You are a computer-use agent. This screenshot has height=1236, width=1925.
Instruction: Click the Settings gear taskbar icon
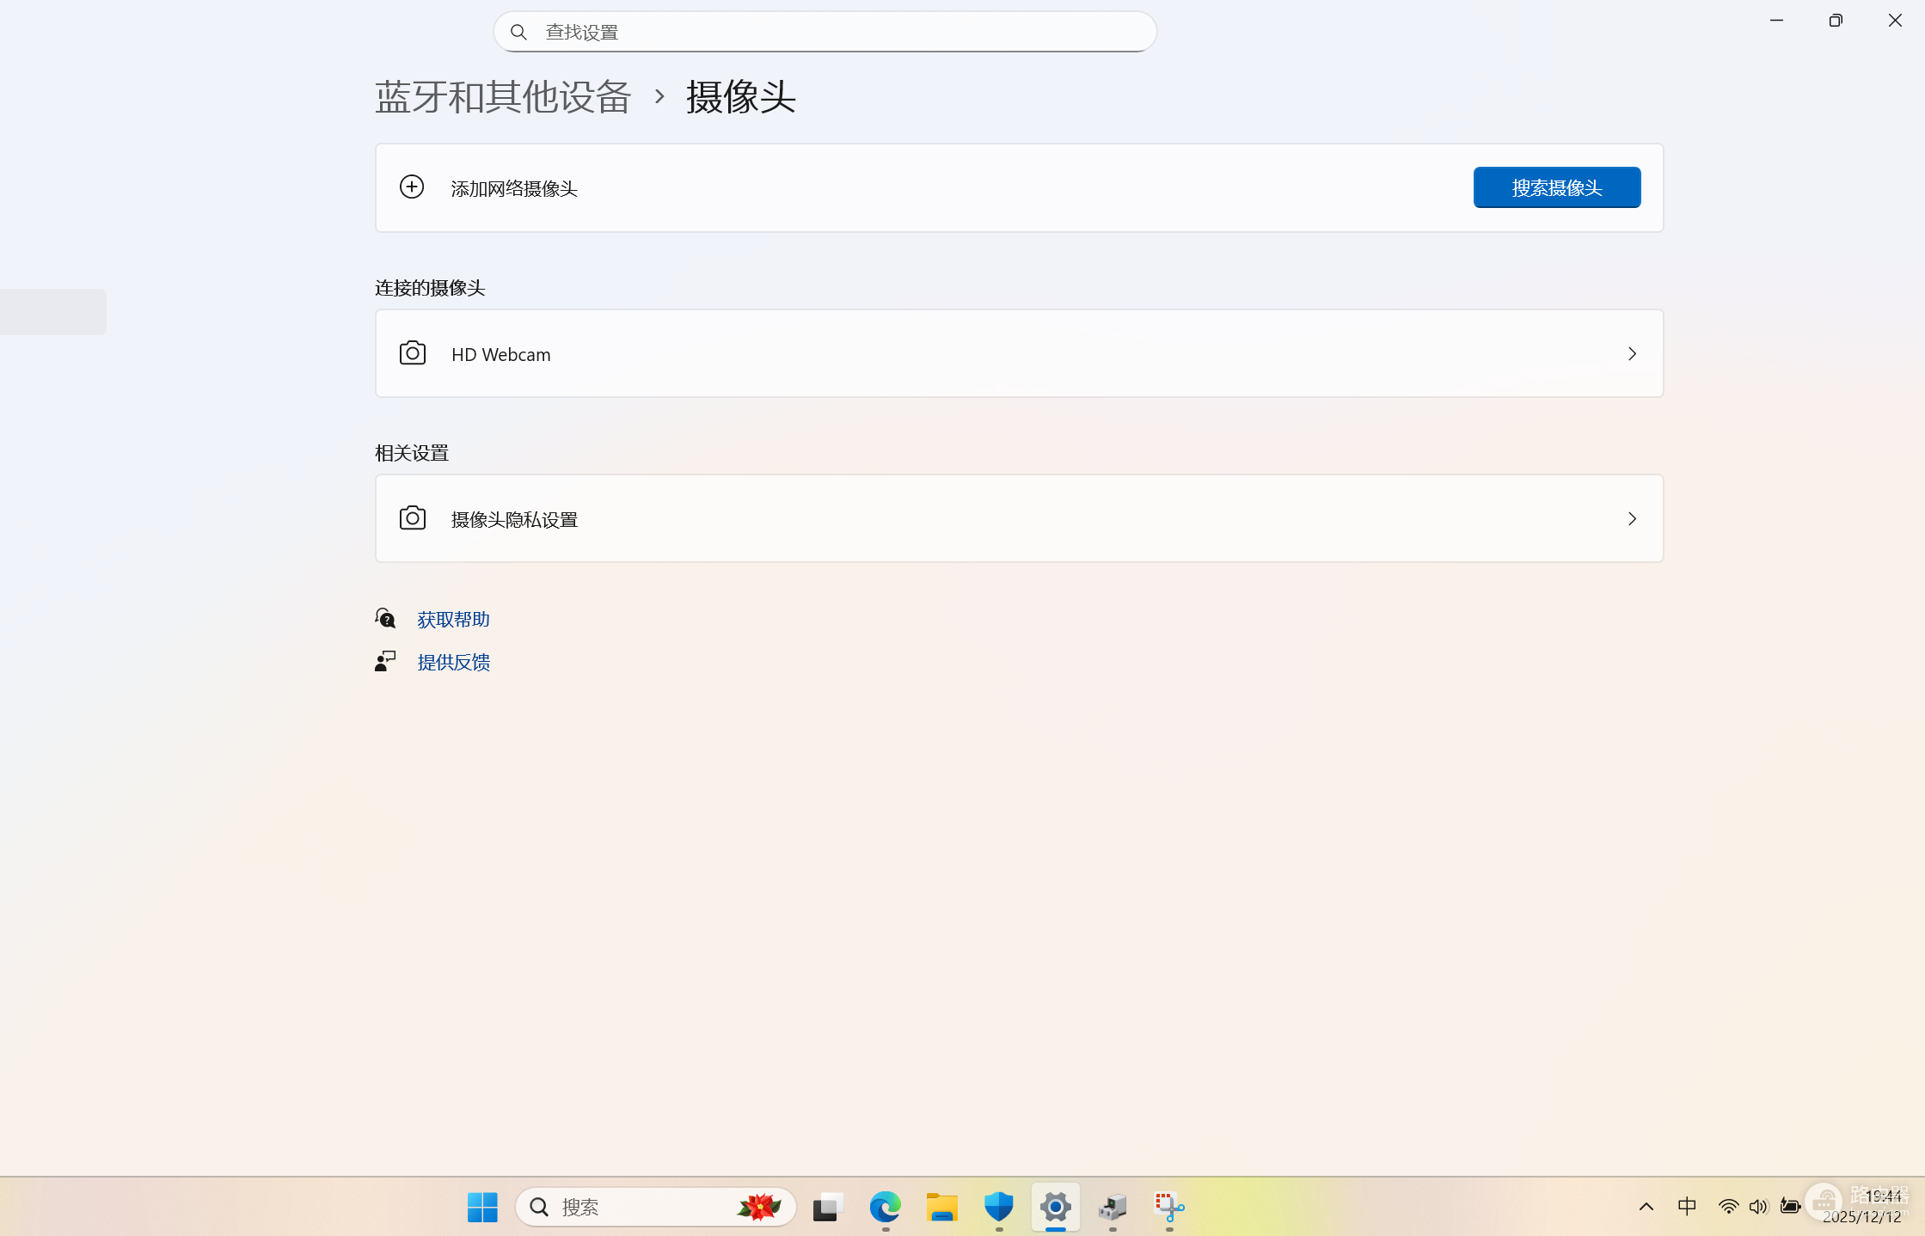point(1055,1207)
